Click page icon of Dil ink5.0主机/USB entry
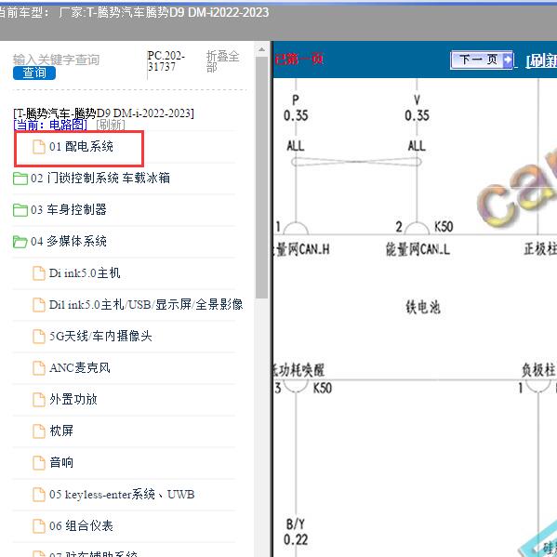This screenshot has width=557, height=557. [39, 305]
